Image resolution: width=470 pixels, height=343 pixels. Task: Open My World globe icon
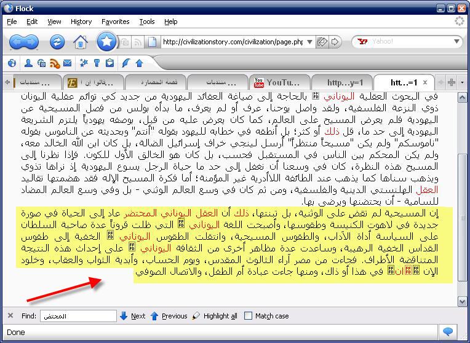[12, 63]
